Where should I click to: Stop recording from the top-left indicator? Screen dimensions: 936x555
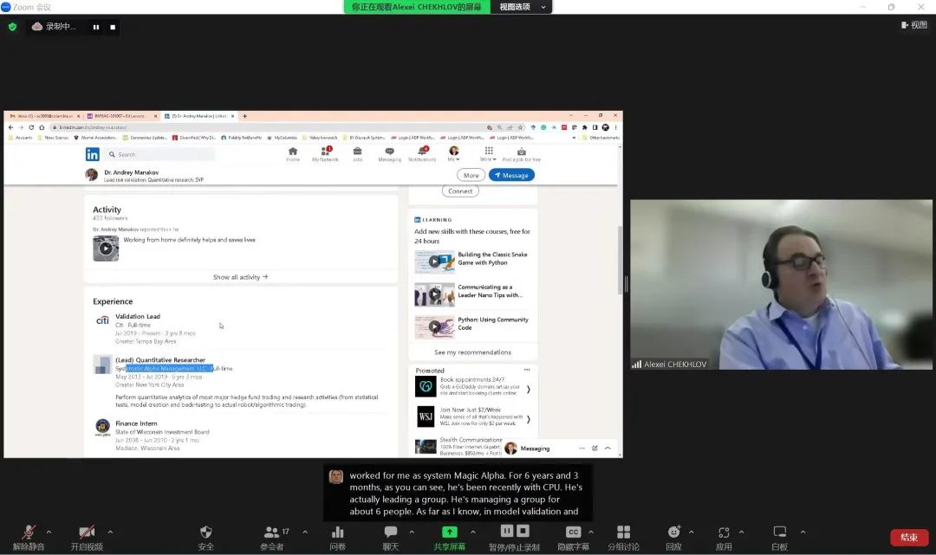pyautogui.click(x=113, y=27)
